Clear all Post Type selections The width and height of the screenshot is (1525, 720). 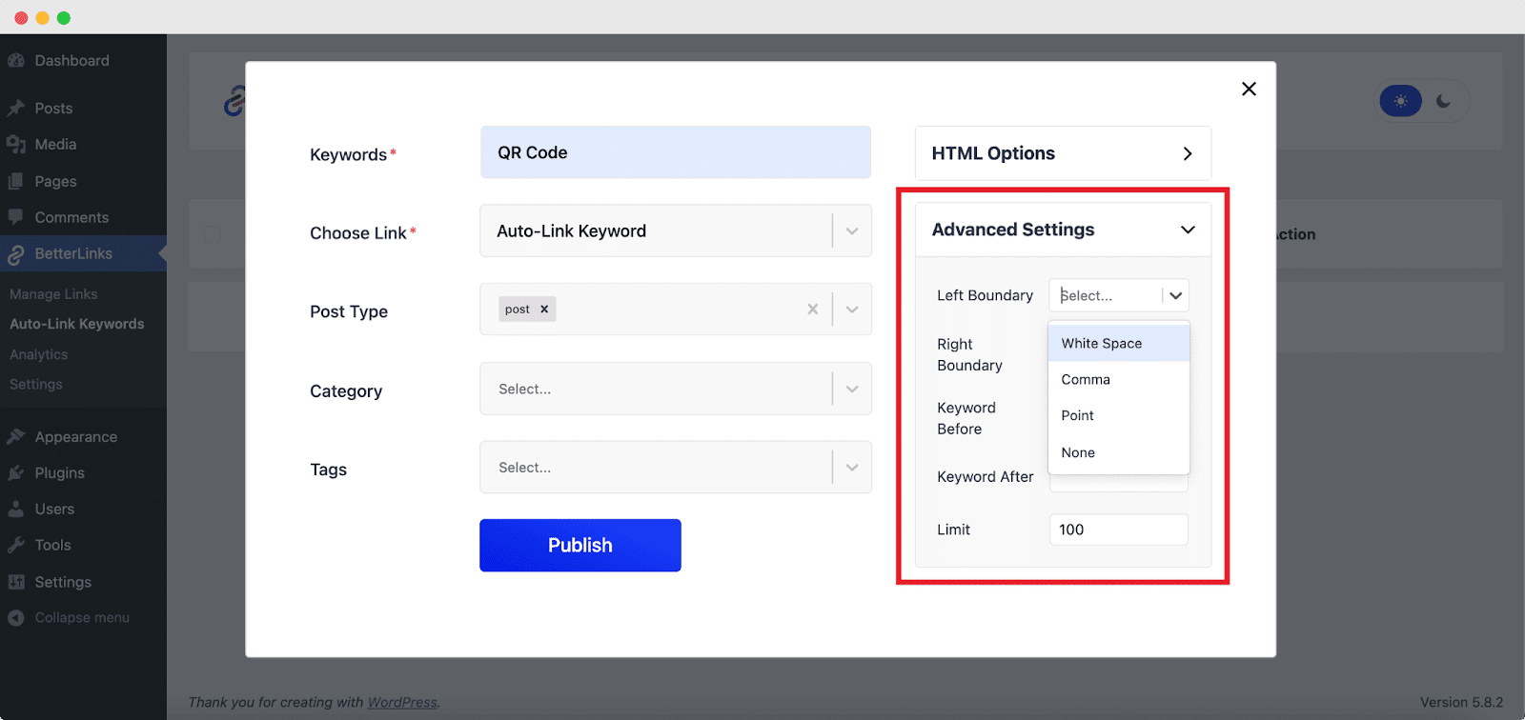click(812, 310)
